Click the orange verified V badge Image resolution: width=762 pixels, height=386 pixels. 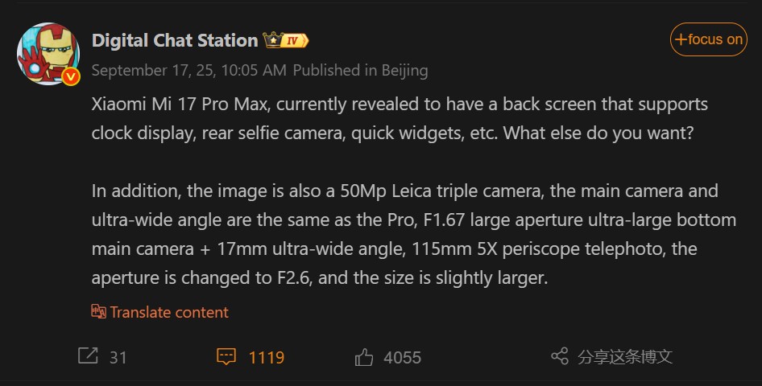70,76
